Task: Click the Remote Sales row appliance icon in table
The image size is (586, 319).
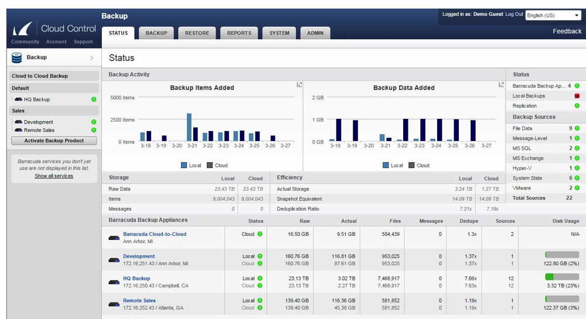Action: [114, 304]
